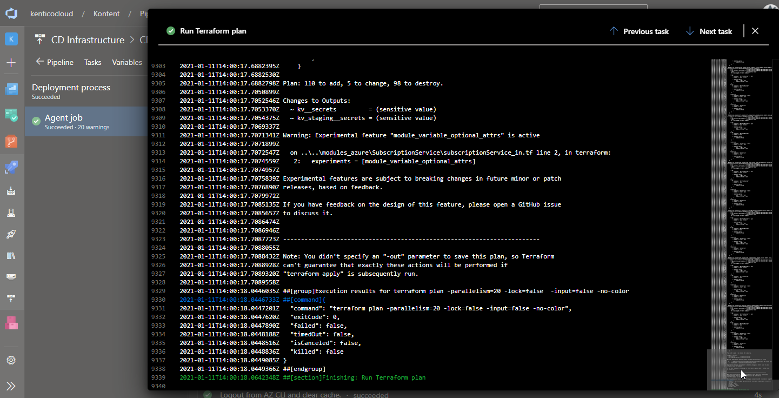Click the Previous task button
Screen dimensions: 779x398
pos(639,31)
